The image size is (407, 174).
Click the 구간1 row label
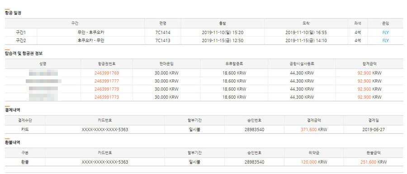tap(21, 32)
